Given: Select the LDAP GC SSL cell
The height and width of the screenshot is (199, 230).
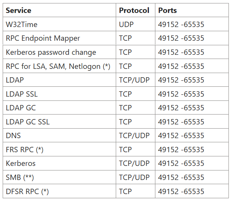Looking at the screenshot, I should point(59,122).
